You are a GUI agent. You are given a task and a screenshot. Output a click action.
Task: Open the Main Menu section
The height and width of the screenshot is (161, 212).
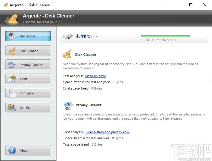28,36
